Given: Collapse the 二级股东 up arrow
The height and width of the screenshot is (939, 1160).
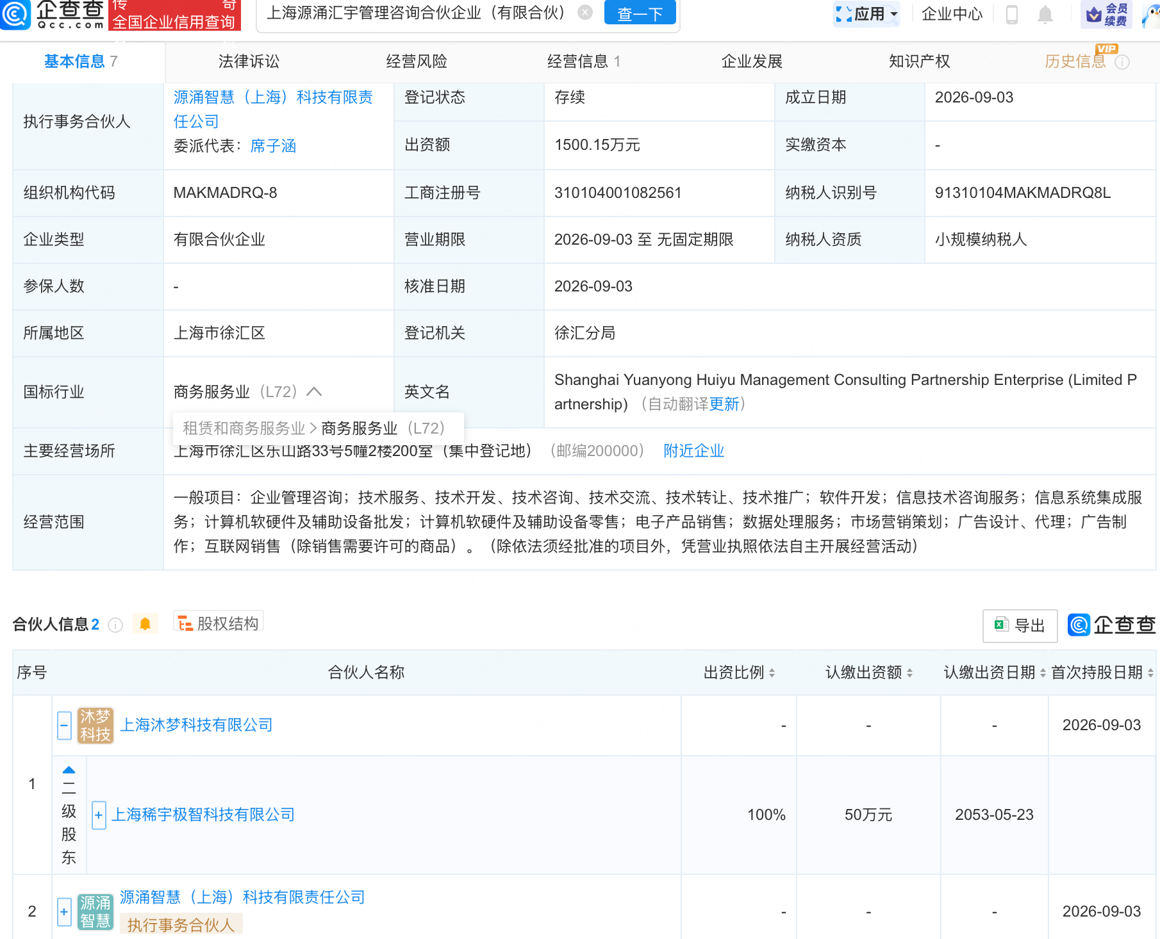Looking at the screenshot, I should pos(69,770).
